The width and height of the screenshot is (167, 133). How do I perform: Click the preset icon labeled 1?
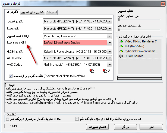[92, 71]
